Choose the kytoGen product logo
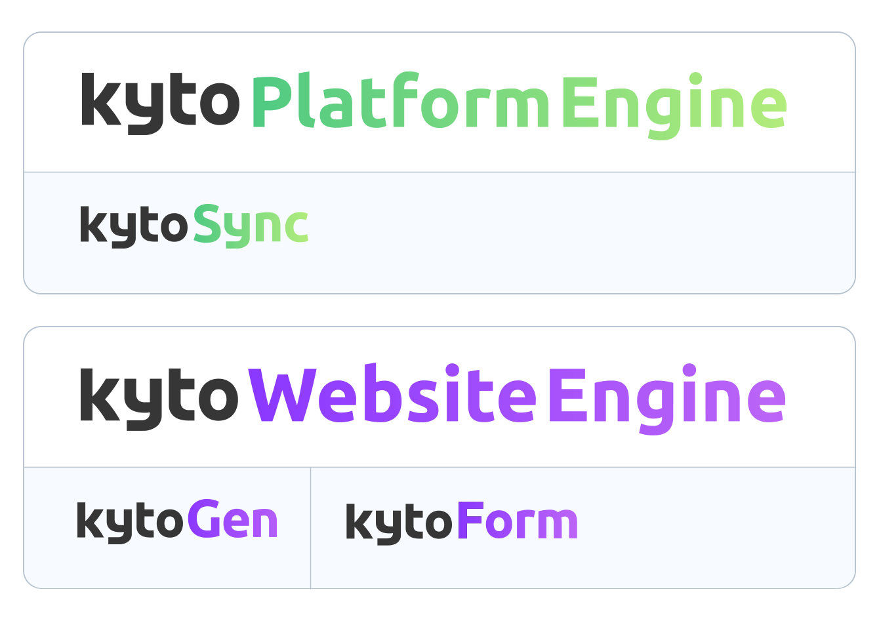Image resolution: width=879 pixels, height=621 pixels. 177,521
